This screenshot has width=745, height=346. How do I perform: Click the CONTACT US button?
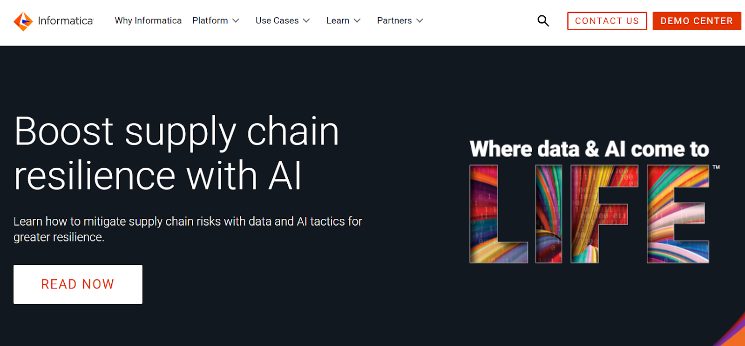point(607,20)
